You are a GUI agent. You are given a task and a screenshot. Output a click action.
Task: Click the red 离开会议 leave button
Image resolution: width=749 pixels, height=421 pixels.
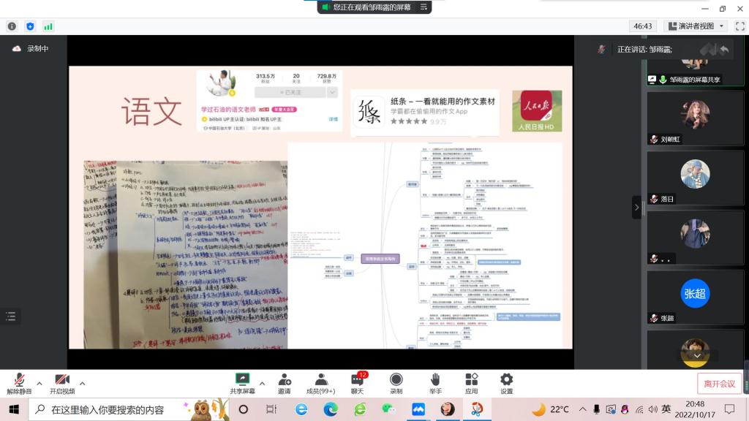point(719,384)
